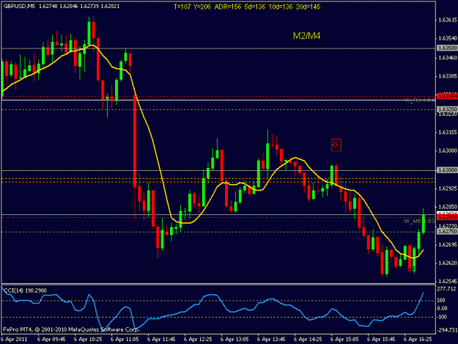The height and width of the screenshot is (344, 458).
Task: Click the 6 Apr 09:45 time label
Action: pyautogui.click(x=51, y=340)
